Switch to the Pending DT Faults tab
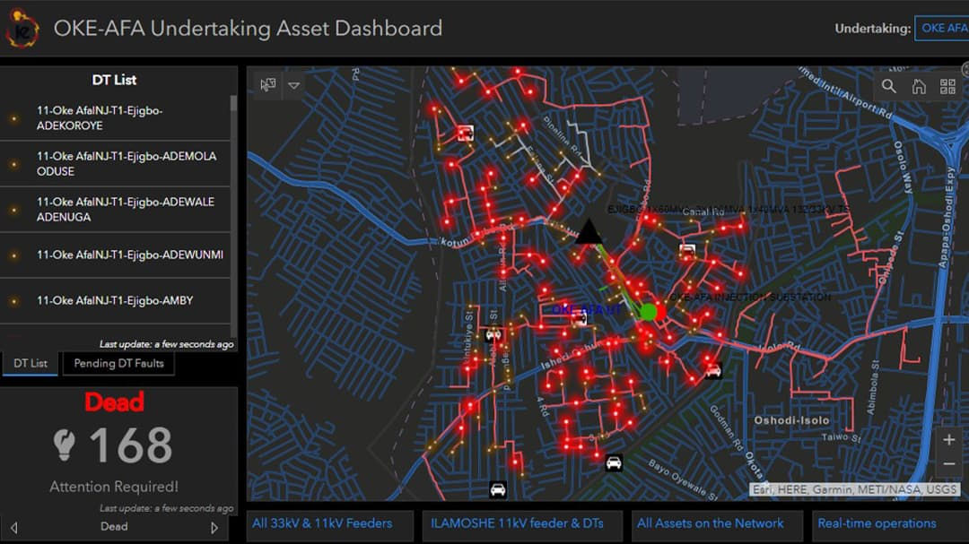 pos(118,363)
